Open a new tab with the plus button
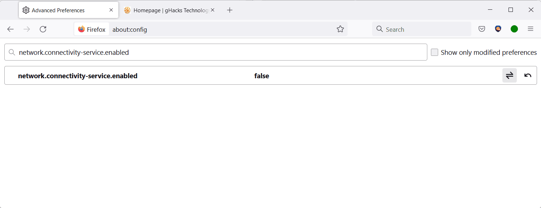Screen dimensions: 541x208 pos(230,10)
